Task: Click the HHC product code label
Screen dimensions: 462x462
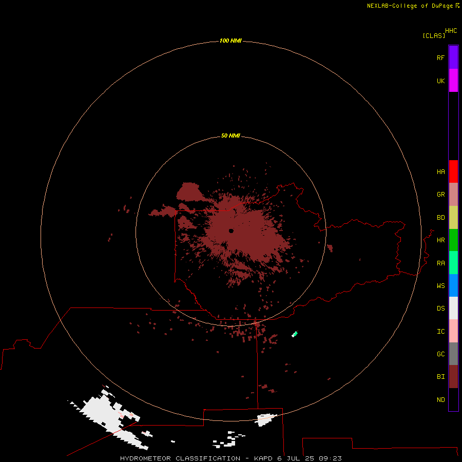Action: [x=451, y=31]
